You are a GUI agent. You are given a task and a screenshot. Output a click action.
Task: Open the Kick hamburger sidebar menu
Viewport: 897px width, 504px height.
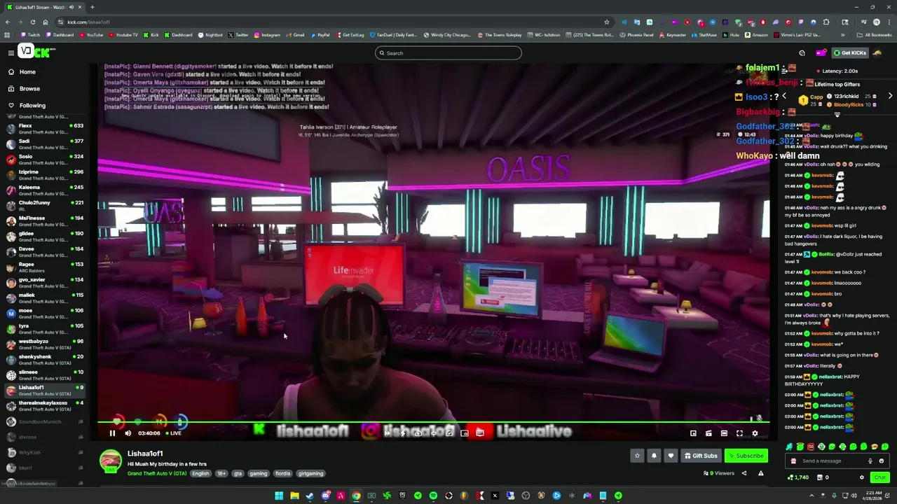[x=11, y=52]
